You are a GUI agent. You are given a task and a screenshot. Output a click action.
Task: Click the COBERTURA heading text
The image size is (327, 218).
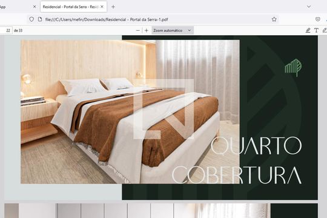click(237, 175)
